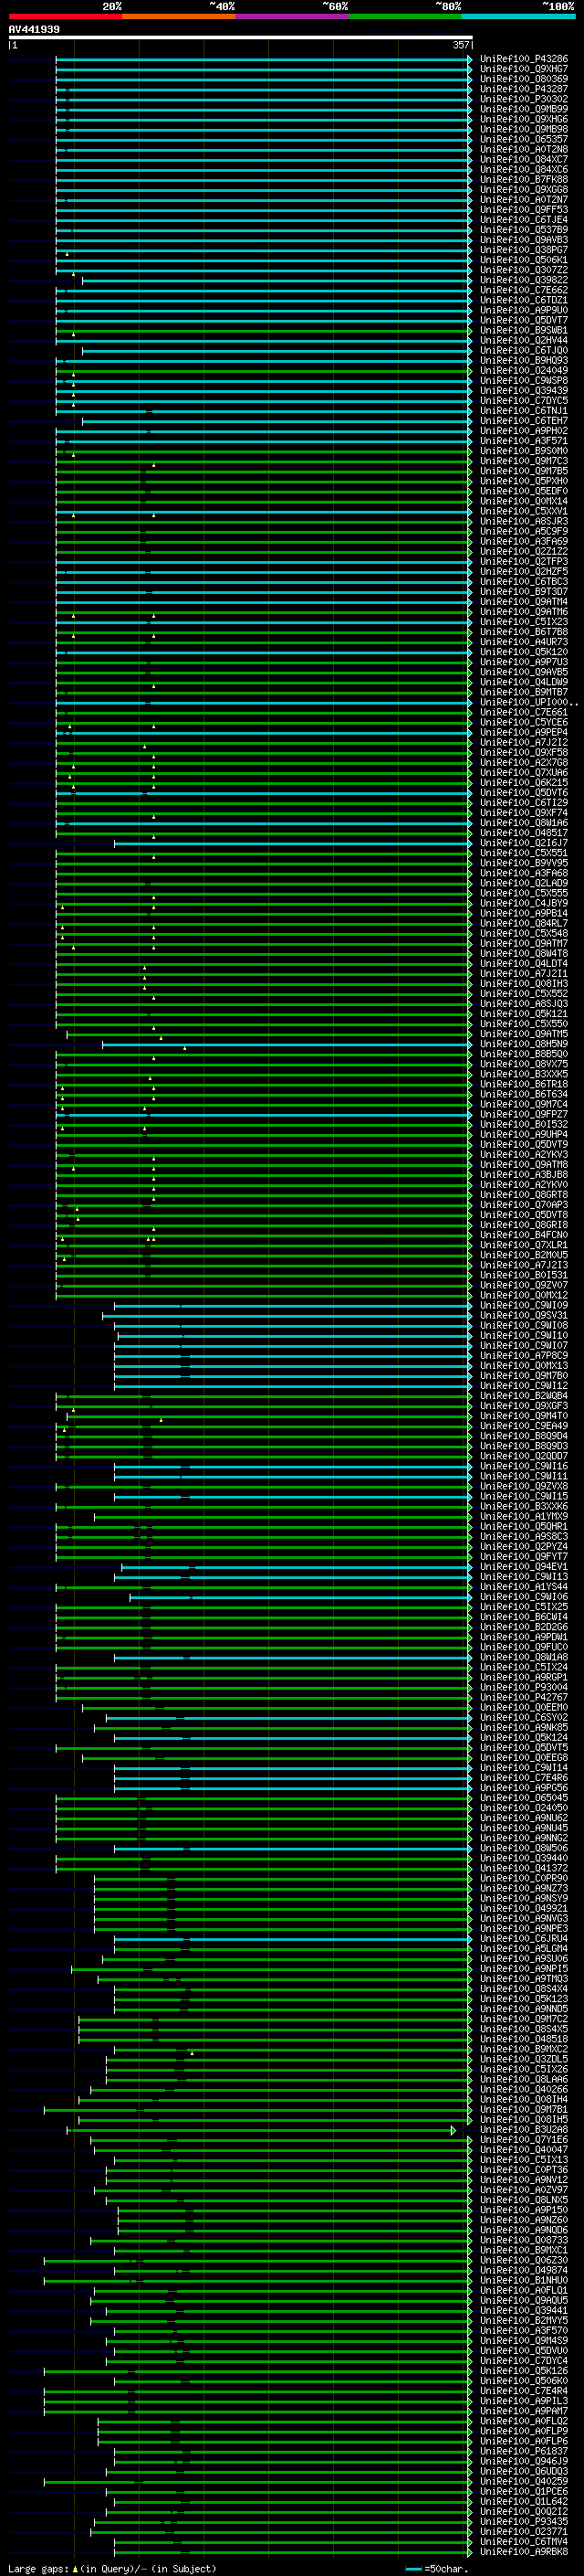The height and width of the screenshot is (2576, 584).
Task: Select UniRef100_Q5K126 label
Action: (524, 2371)
